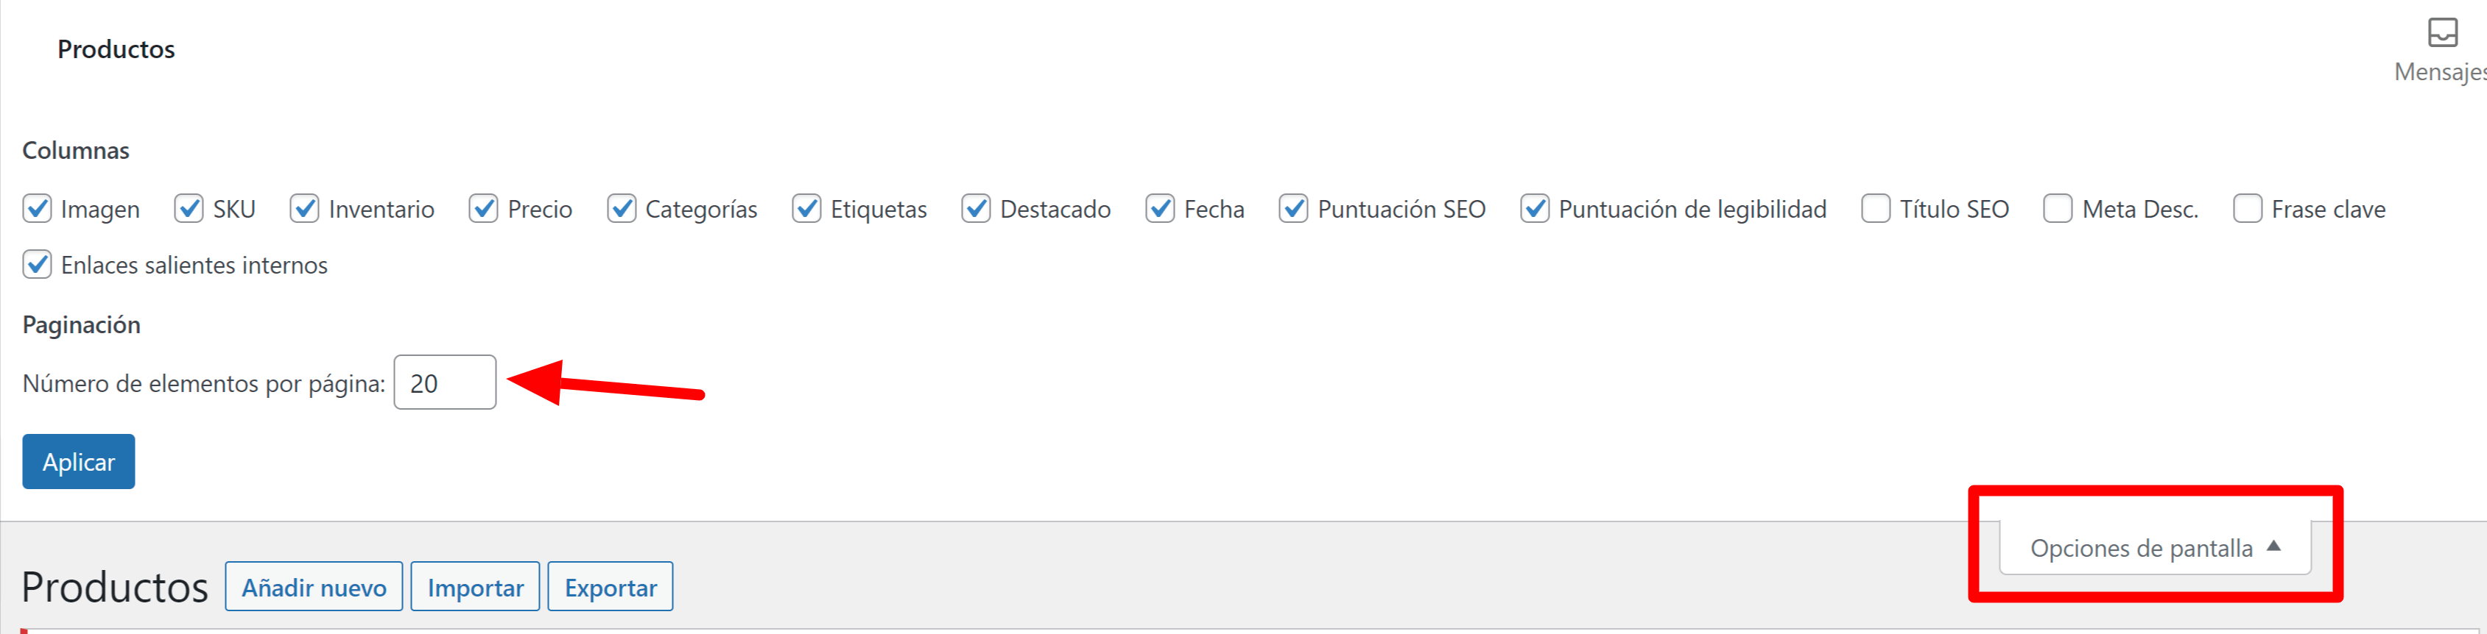
Task: Disable the Fecha column checkbox
Action: (1161, 208)
